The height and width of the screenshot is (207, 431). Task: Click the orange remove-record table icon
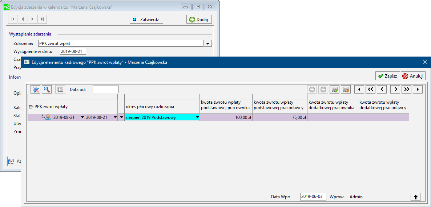(346, 89)
